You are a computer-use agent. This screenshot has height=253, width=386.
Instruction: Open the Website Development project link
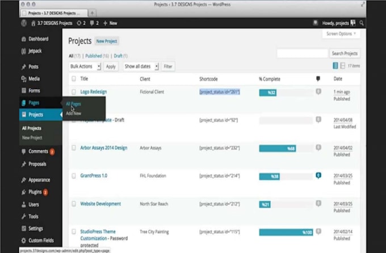click(x=100, y=204)
